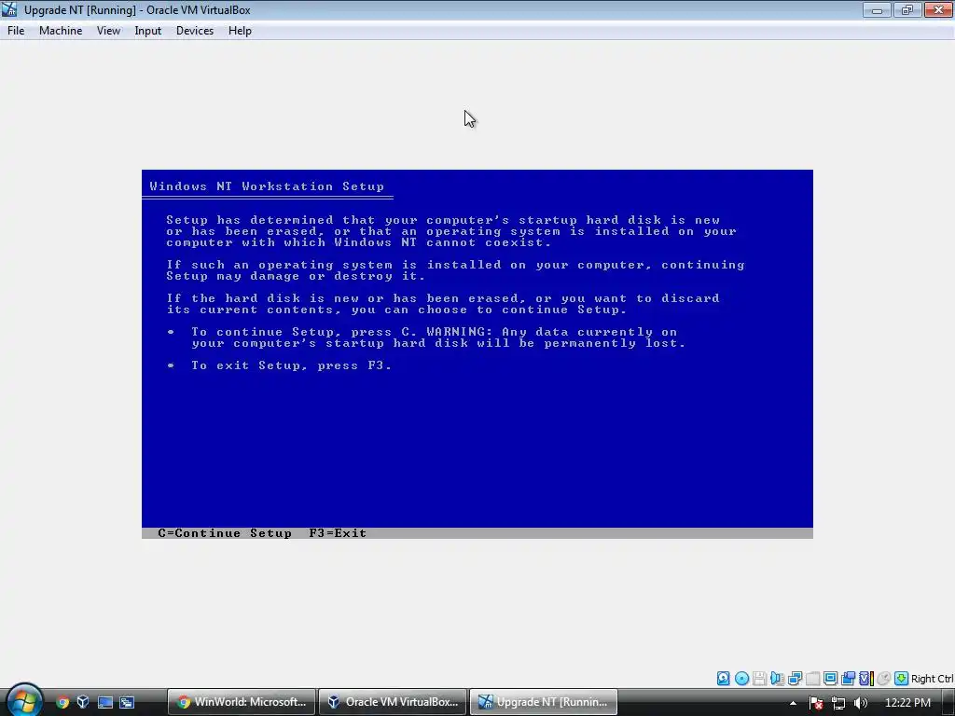Launch VirtualBox from the quick launch cube icon

pyautogui.click(x=83, y=702)
